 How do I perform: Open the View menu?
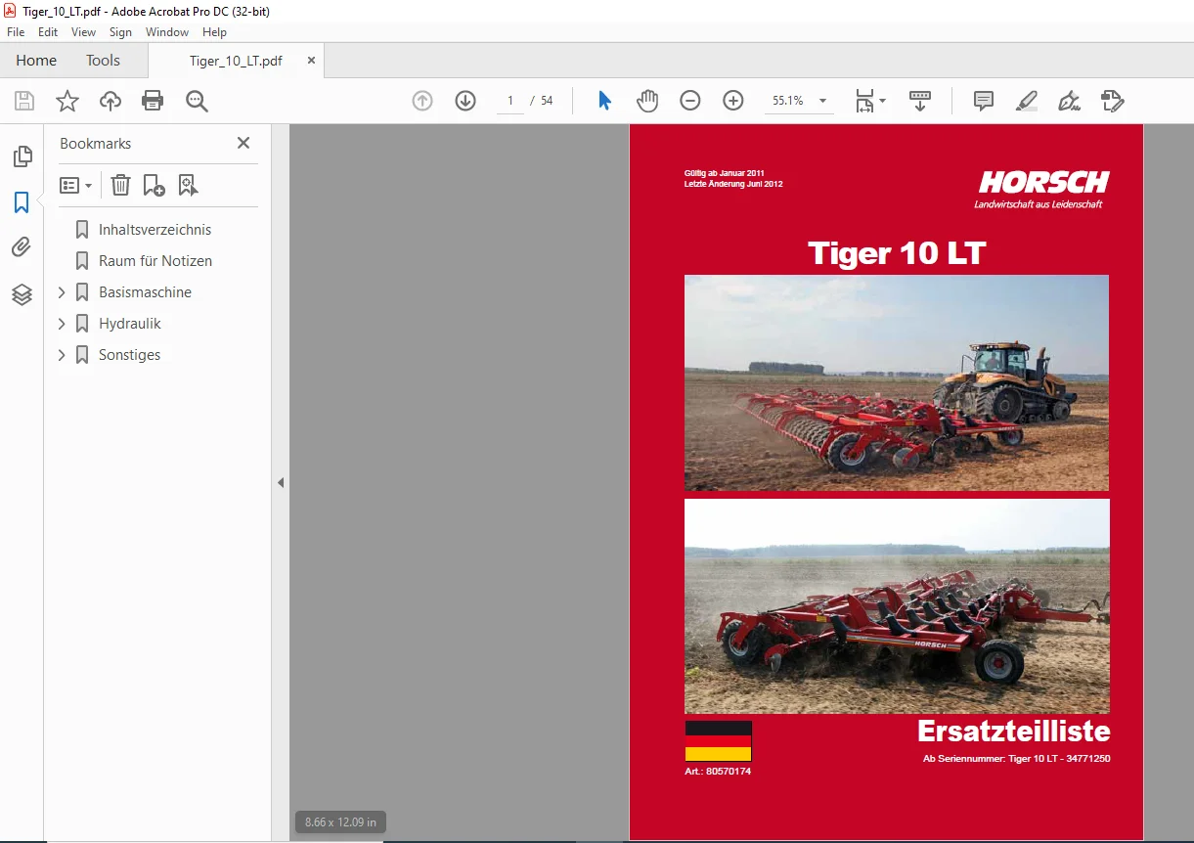(x=83, y=32)
